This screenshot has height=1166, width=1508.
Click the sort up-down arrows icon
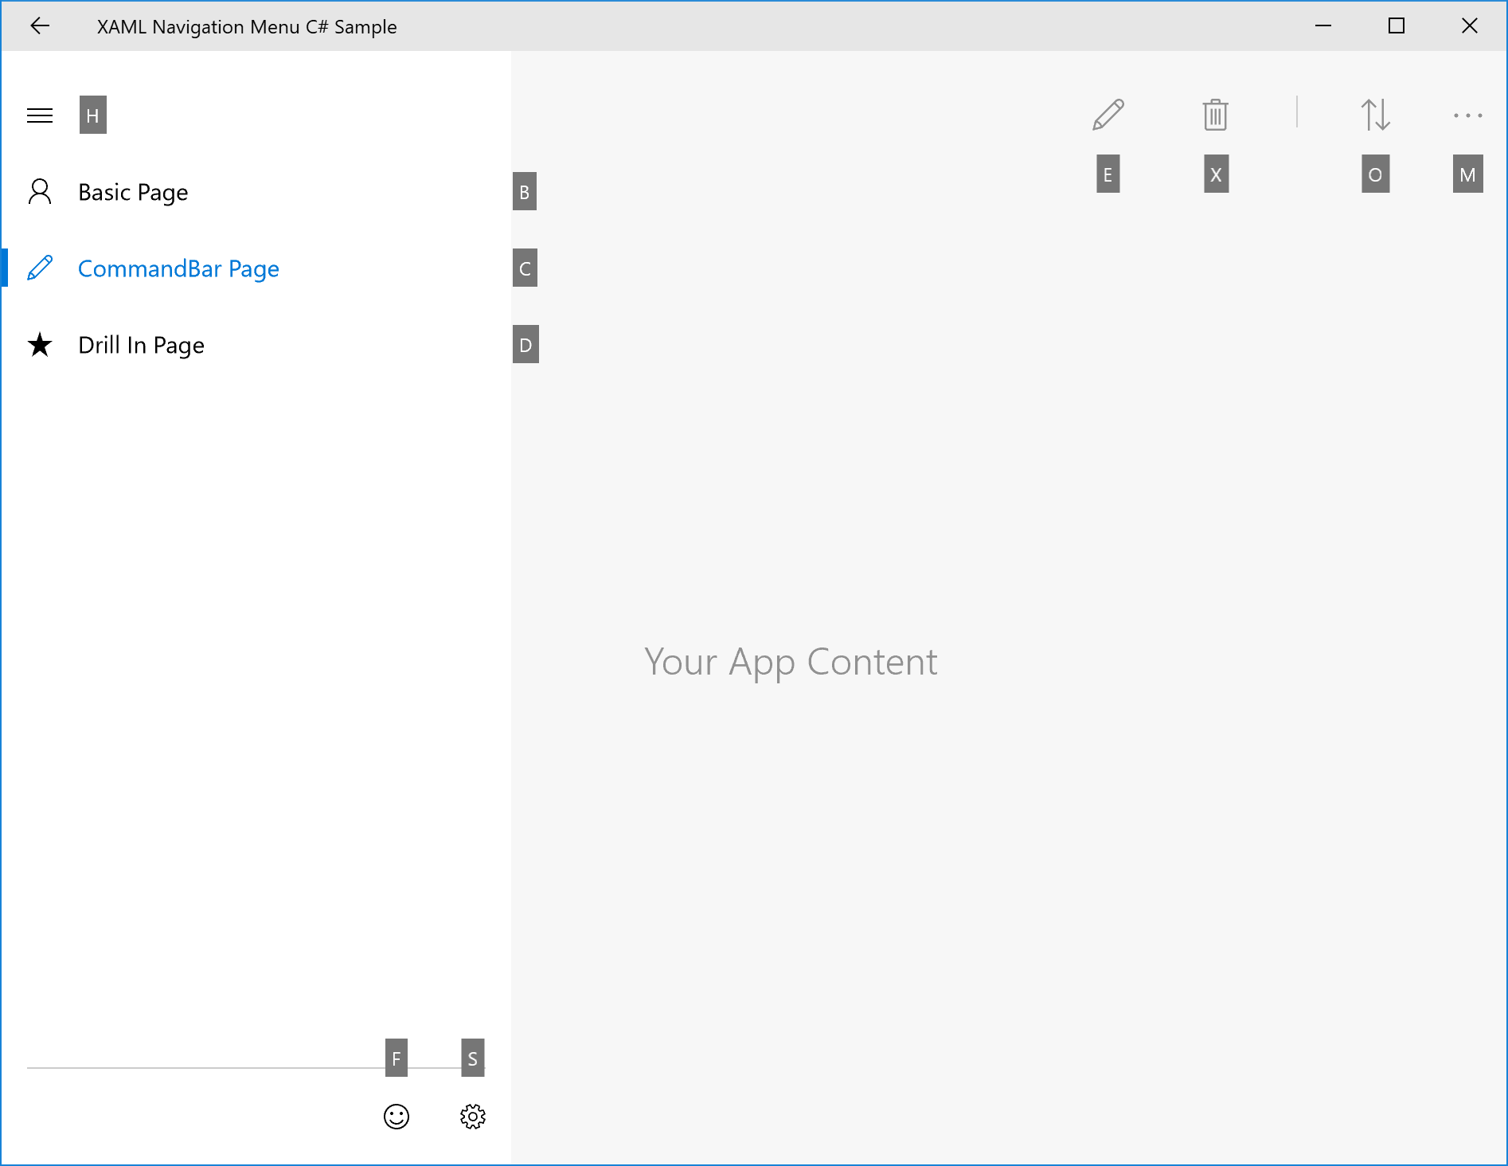[1375, 115]
